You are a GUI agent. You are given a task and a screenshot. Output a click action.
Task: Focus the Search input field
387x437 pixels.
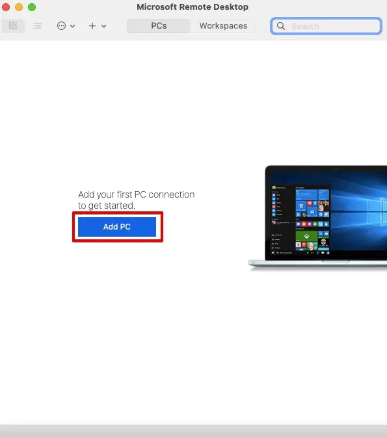click(x=326, y=26)
